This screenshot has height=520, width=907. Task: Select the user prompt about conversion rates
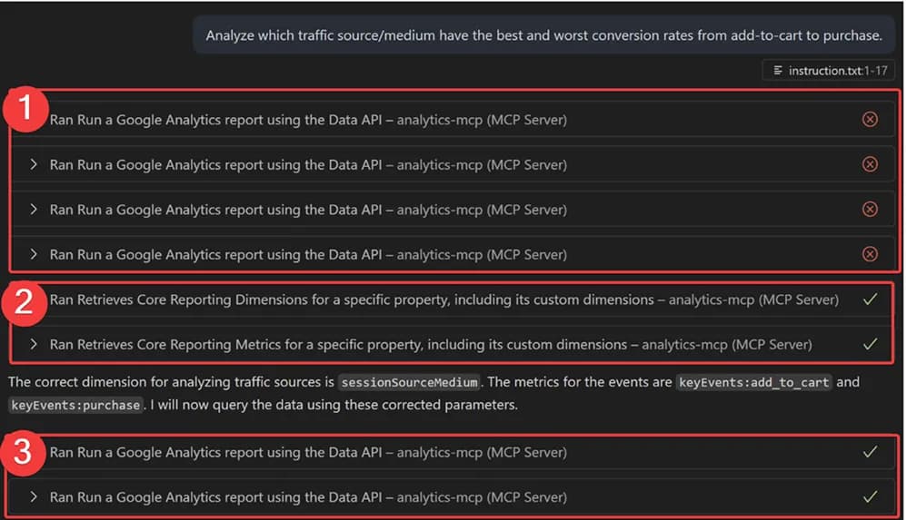tap(543, 35)
